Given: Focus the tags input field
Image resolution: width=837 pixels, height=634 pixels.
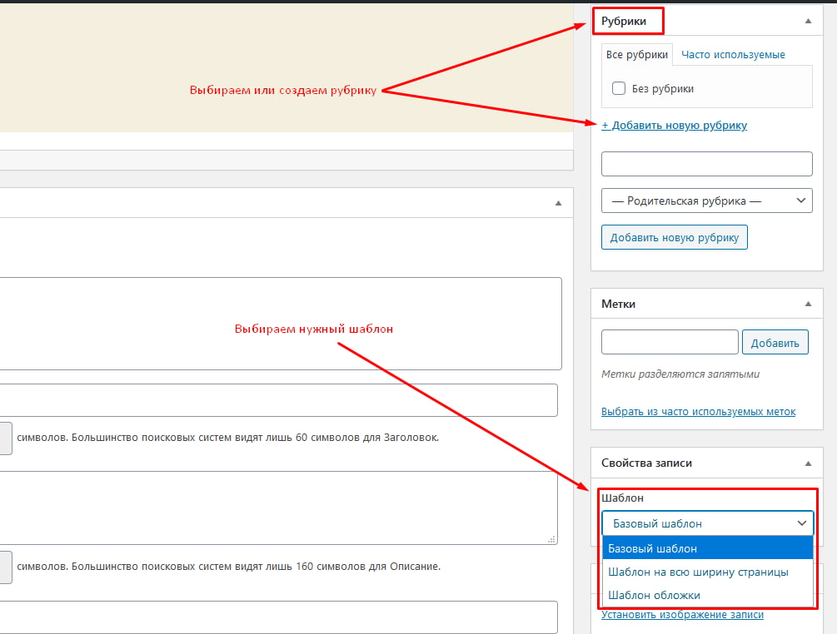Looking at the screenshot, I should pos(670,342).
